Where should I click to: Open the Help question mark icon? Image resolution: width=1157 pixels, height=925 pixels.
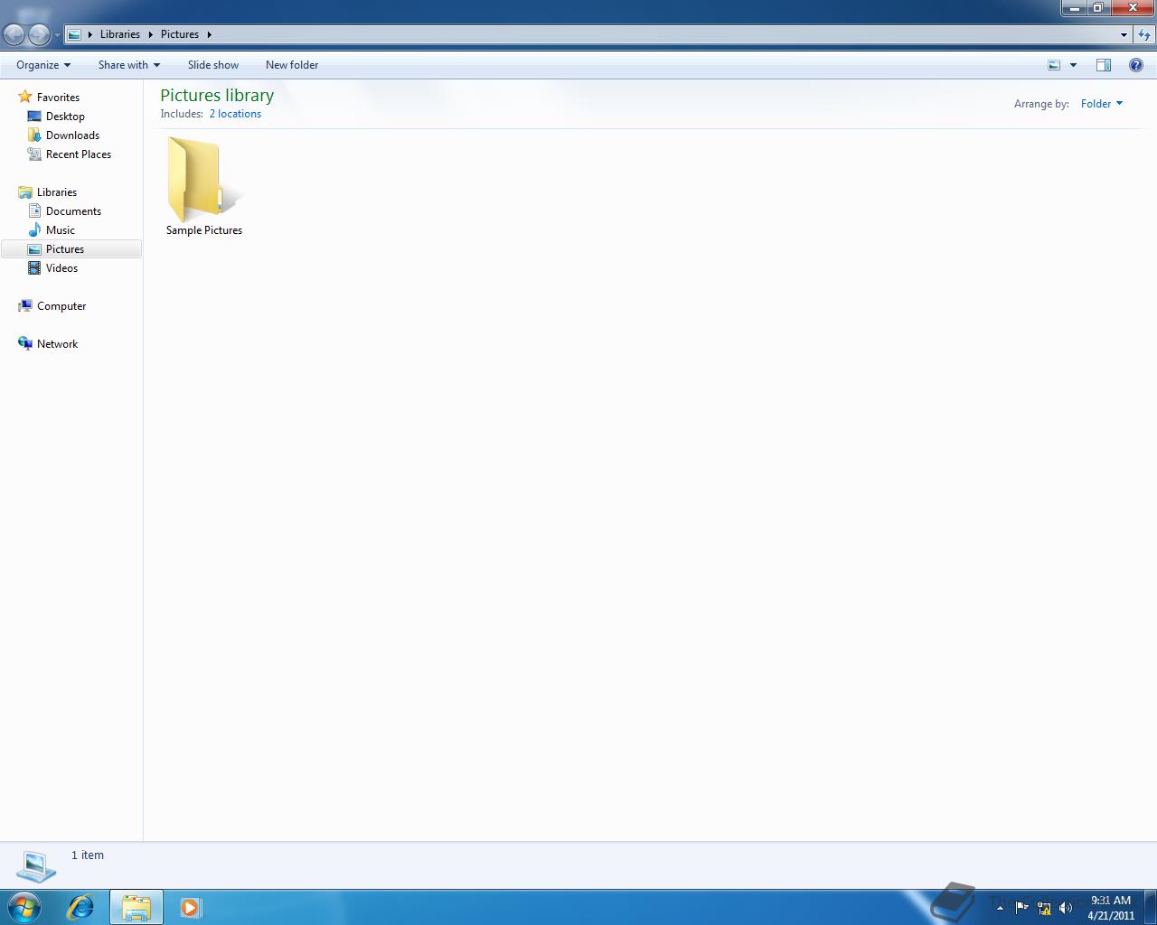(x=1136, y=65)
